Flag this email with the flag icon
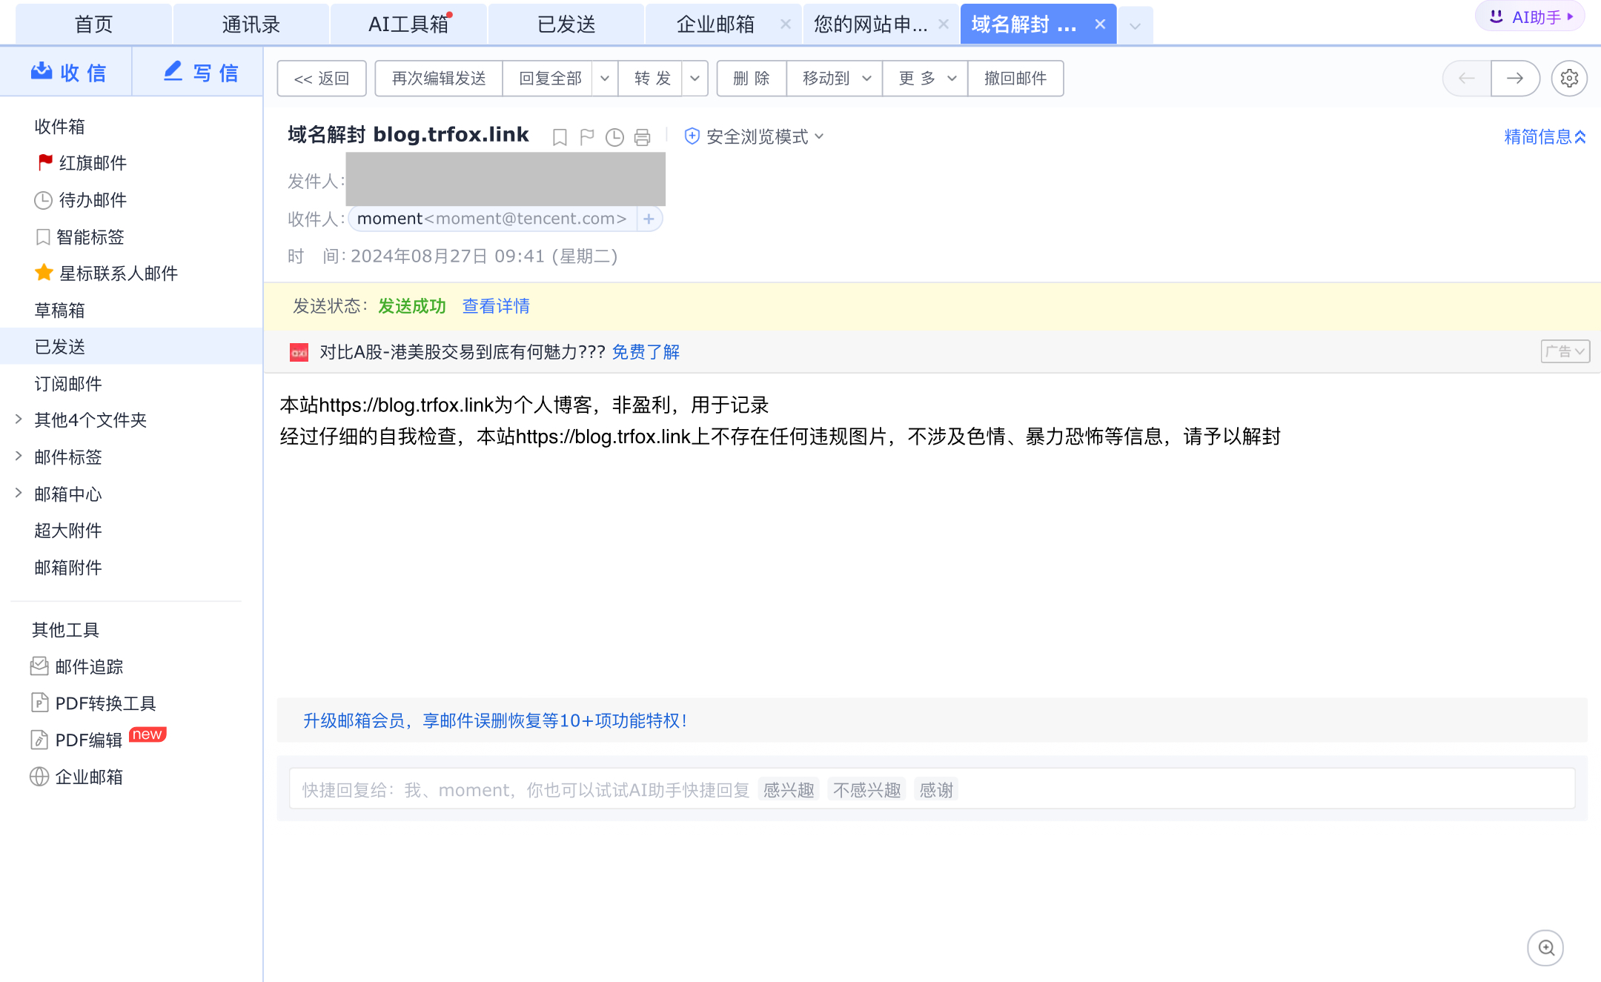Image resolution: width=1601 pixels, height=982 pixels. (x=586, y=136)
